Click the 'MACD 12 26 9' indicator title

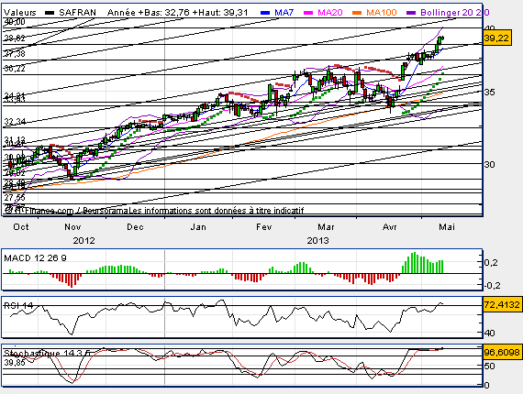35,258
